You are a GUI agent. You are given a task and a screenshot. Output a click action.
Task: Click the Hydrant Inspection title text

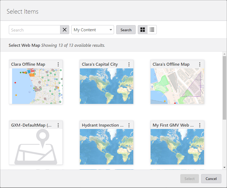coord(103,125)
